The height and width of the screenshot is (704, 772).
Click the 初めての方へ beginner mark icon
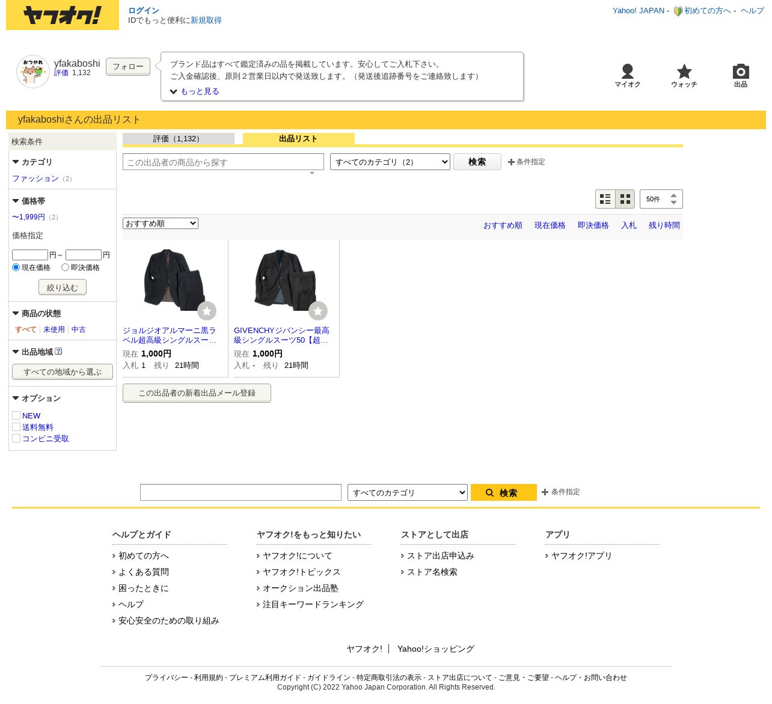pos(678,11)
